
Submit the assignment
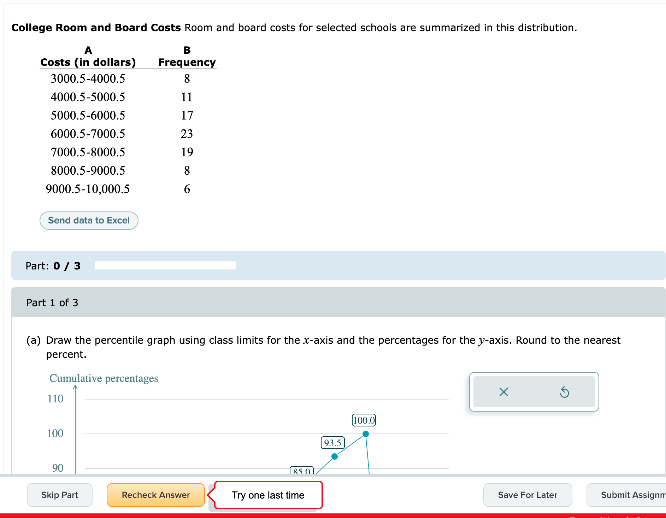pyautogui.click(x=626, y=495)
